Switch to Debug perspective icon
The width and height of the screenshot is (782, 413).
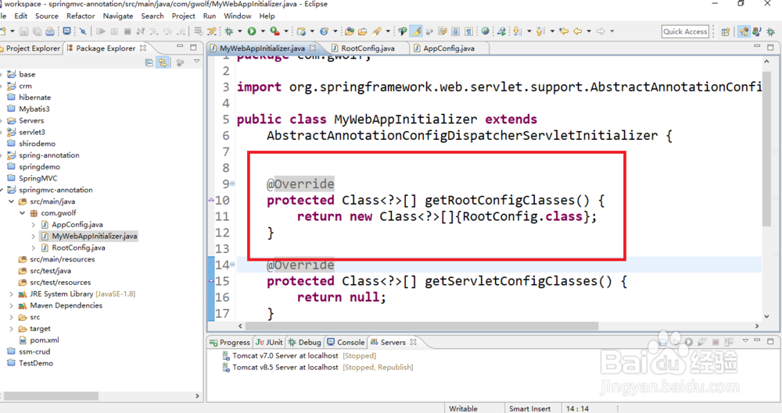click(x=770, y=32)
